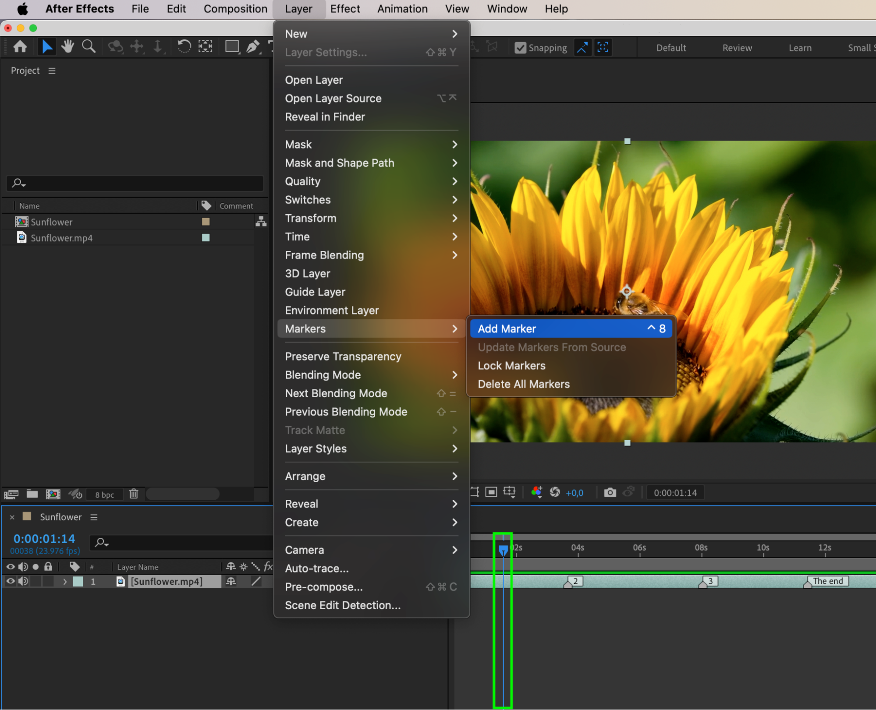Click the 8 bpc color depth button
The image size is (876, 710).
104,495
